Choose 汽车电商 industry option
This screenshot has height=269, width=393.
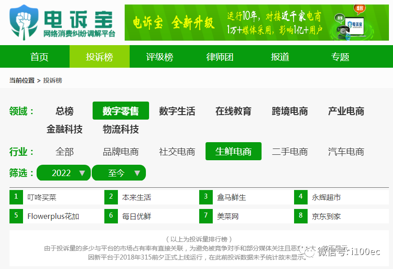[x=346, y=152]
